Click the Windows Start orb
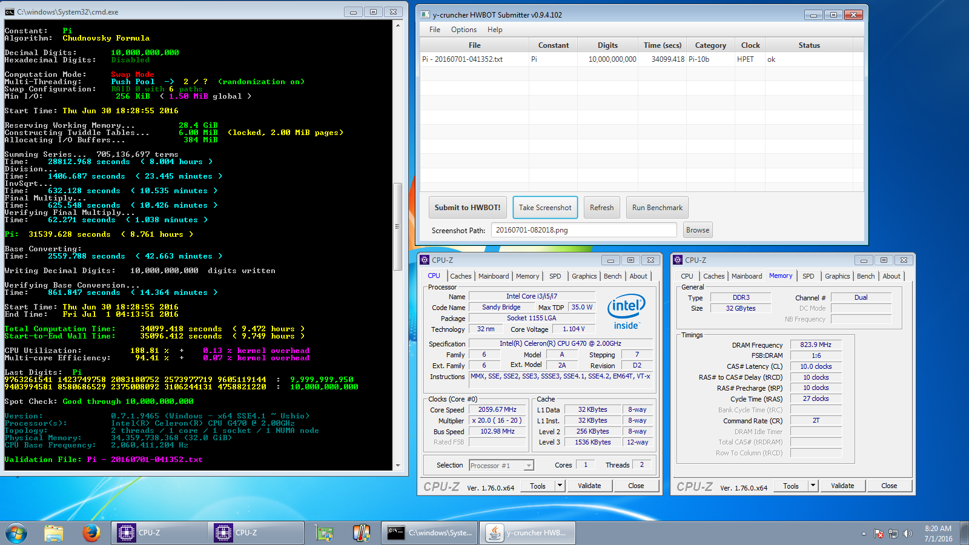Image resolution: width=969 pixels, height=545 pixels. pyautogui.click(x=16, y=533)
